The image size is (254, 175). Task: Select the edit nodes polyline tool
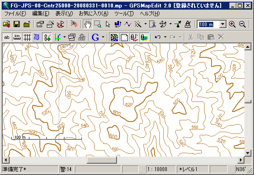coord(128,24)
